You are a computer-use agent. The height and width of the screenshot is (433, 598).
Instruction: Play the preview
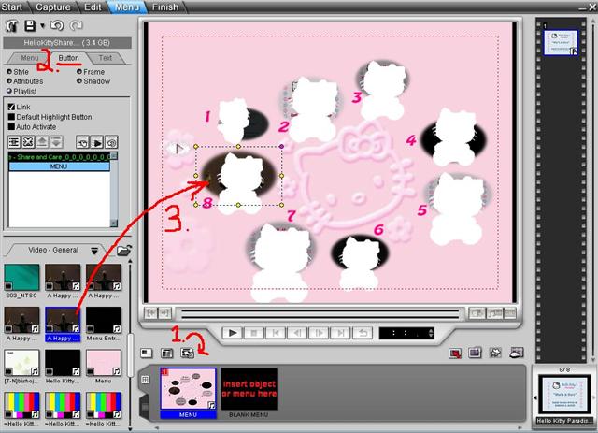(x=233, y=333)
